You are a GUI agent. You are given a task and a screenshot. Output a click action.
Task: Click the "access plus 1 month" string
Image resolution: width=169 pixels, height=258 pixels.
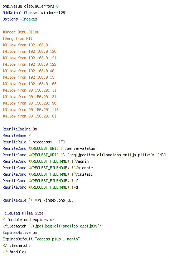point(58,239)
